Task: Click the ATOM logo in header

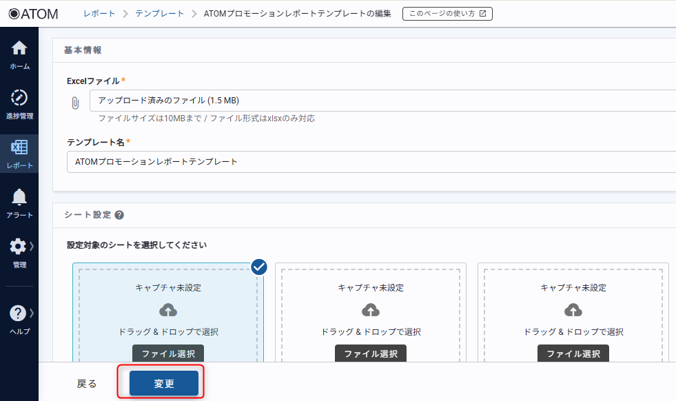Action: point(33,14)
